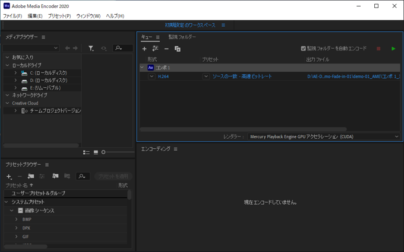Collapse the 画像シーケンス preset group
This screenshot has width=404, height=252.
[12, 210]
